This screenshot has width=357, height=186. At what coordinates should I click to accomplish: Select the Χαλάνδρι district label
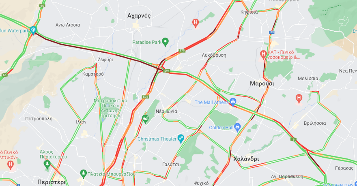tap(246, 159)
